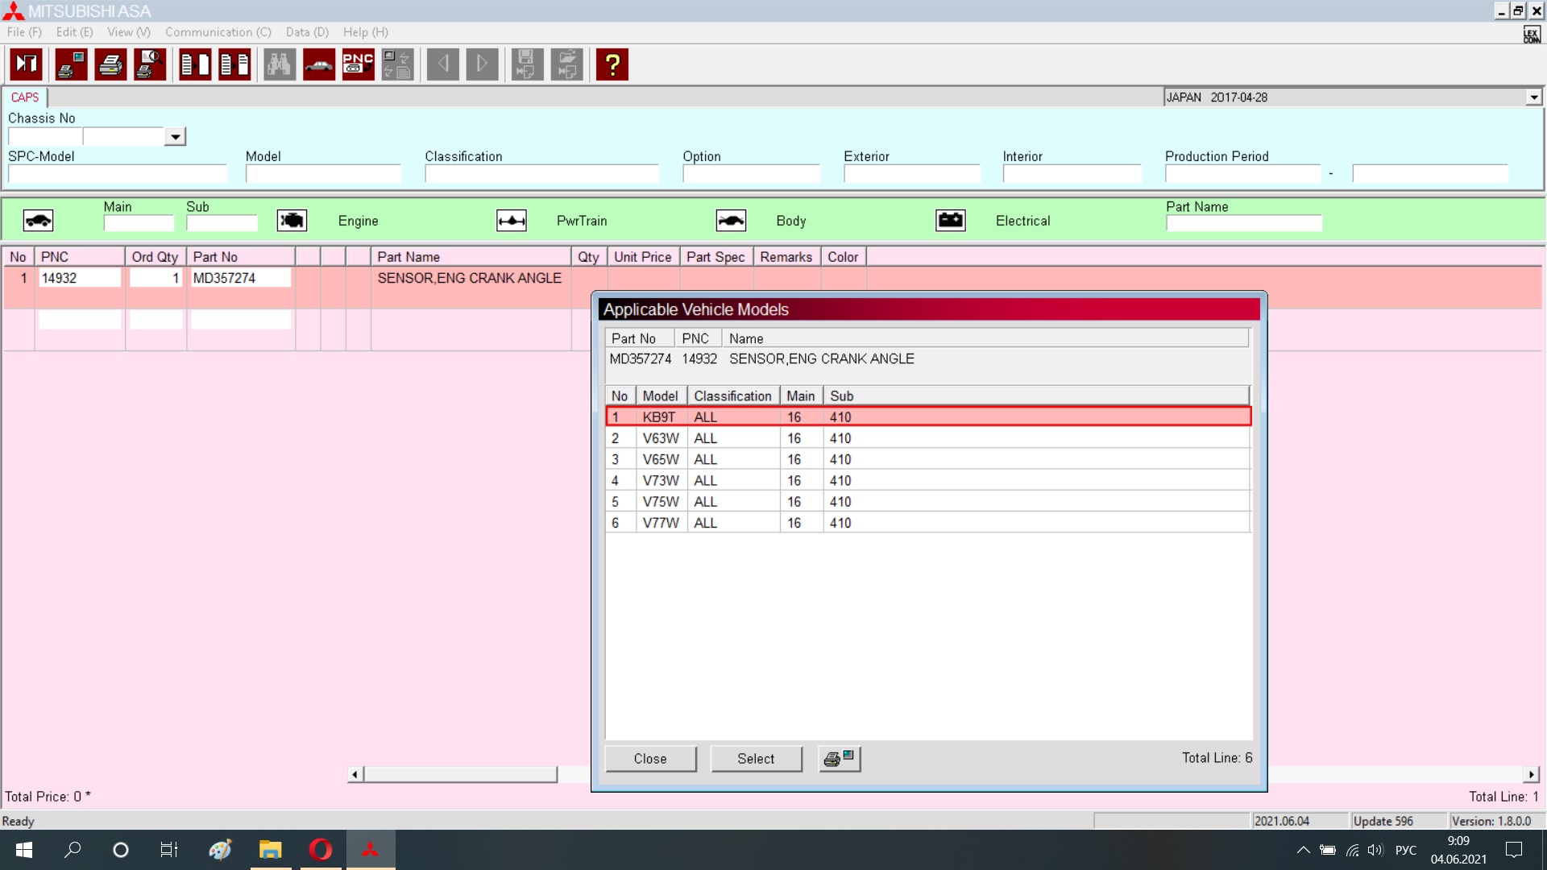Click the red car vehicle icon
The image size is (1547, 870).
click(319, 64)
